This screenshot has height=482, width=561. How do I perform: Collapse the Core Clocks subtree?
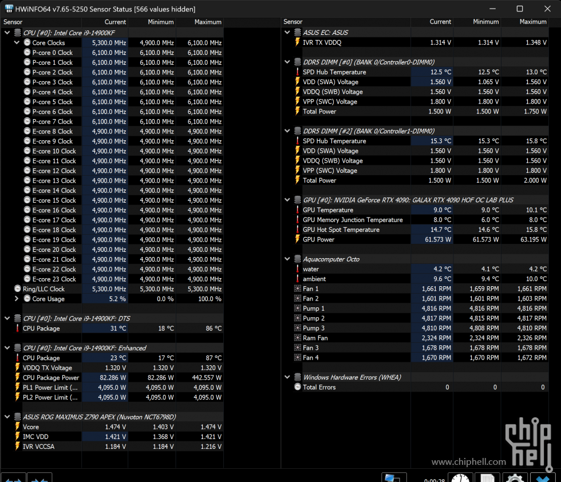coord(17,42)
